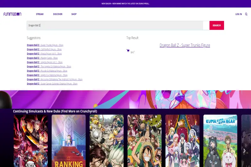Open Cell Perfect Figure suggestion

click(44, 50)
